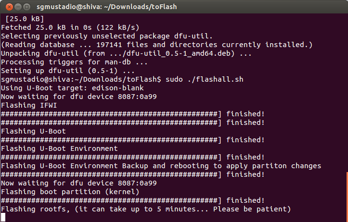Close the terminal window with red button

pyautogui.click(x=9, y=7)
